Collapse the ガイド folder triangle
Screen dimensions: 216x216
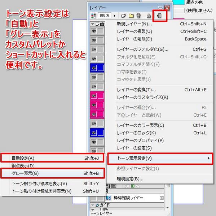[x=93, y=205]
